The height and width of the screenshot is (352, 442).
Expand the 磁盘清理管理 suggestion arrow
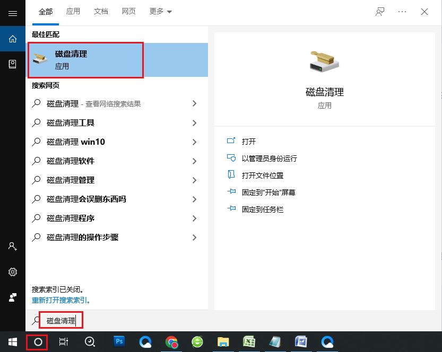[194, 180]
